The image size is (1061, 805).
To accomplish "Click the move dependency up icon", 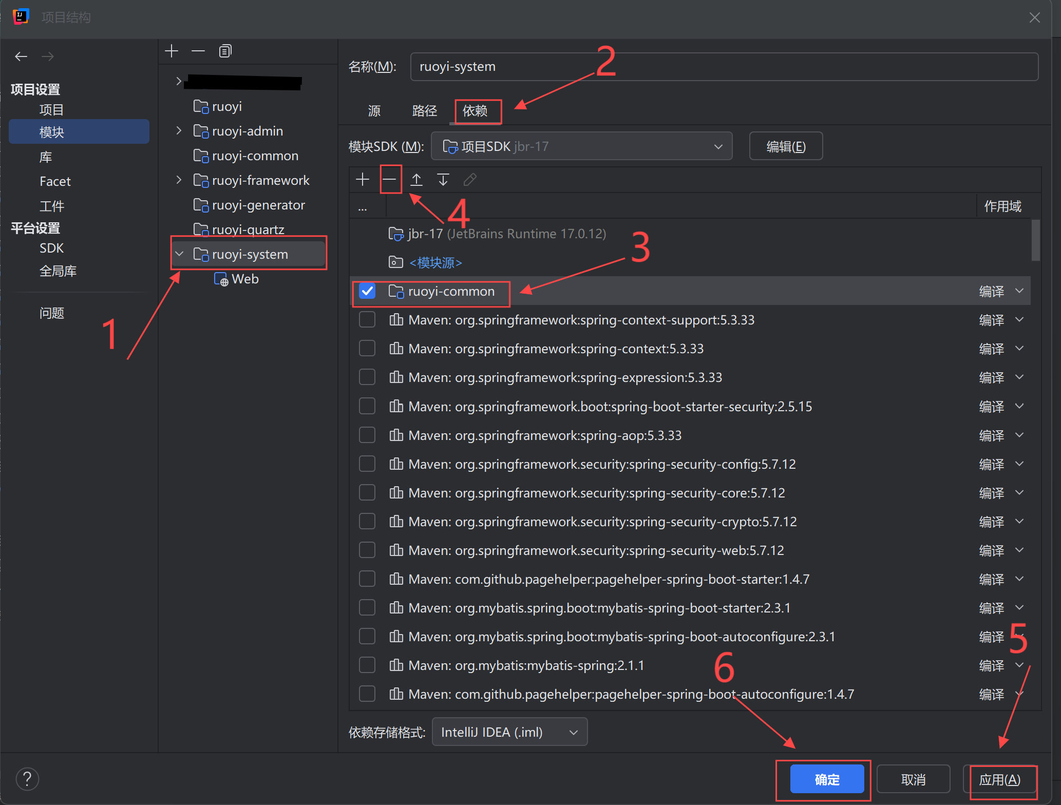I will click(416, 179).
